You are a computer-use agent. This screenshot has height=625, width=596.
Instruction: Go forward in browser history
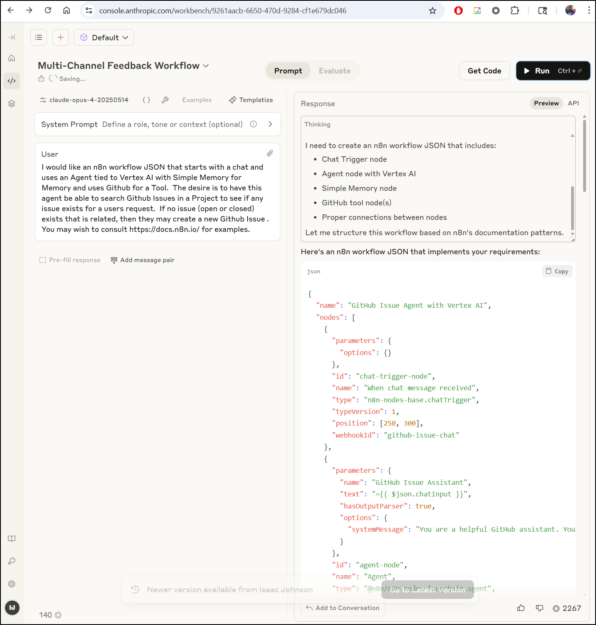29,10
